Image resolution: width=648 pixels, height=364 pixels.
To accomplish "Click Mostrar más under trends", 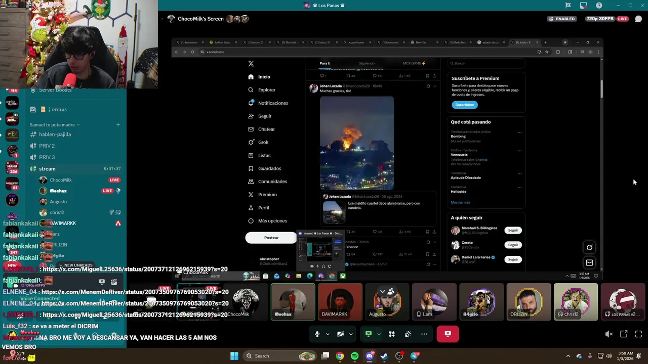I will pos(461,202).
